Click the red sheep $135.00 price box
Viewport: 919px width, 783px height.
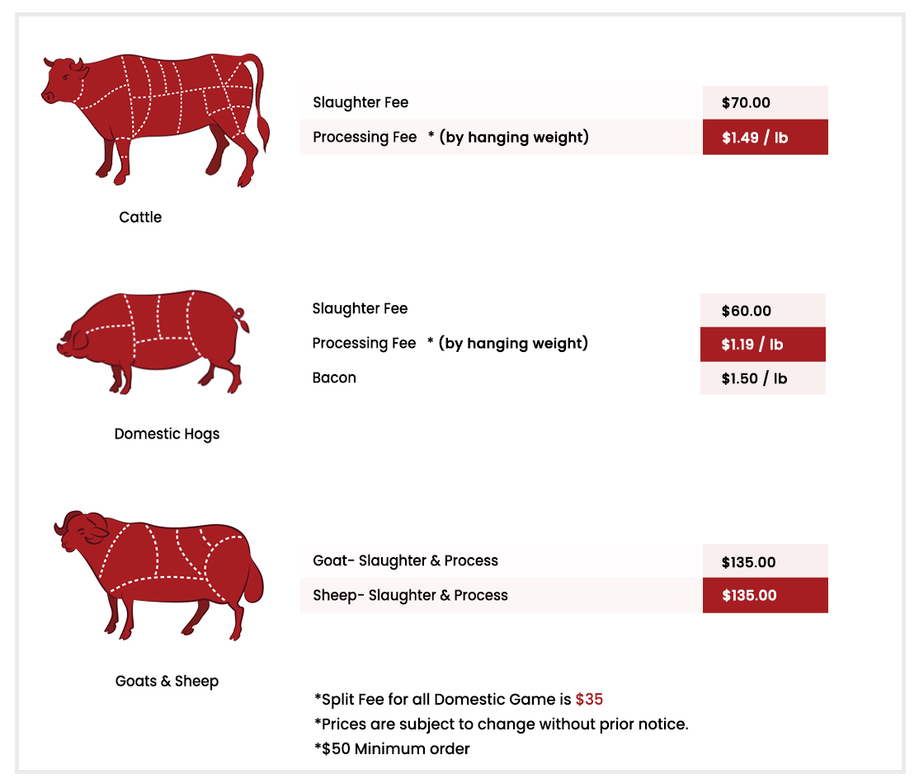point(765,596)
